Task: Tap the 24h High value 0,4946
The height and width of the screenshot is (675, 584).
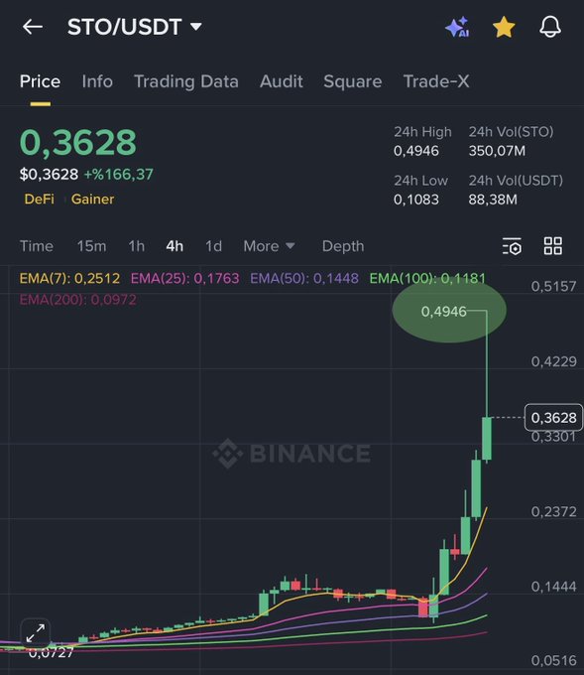Action: coord(416,151)
